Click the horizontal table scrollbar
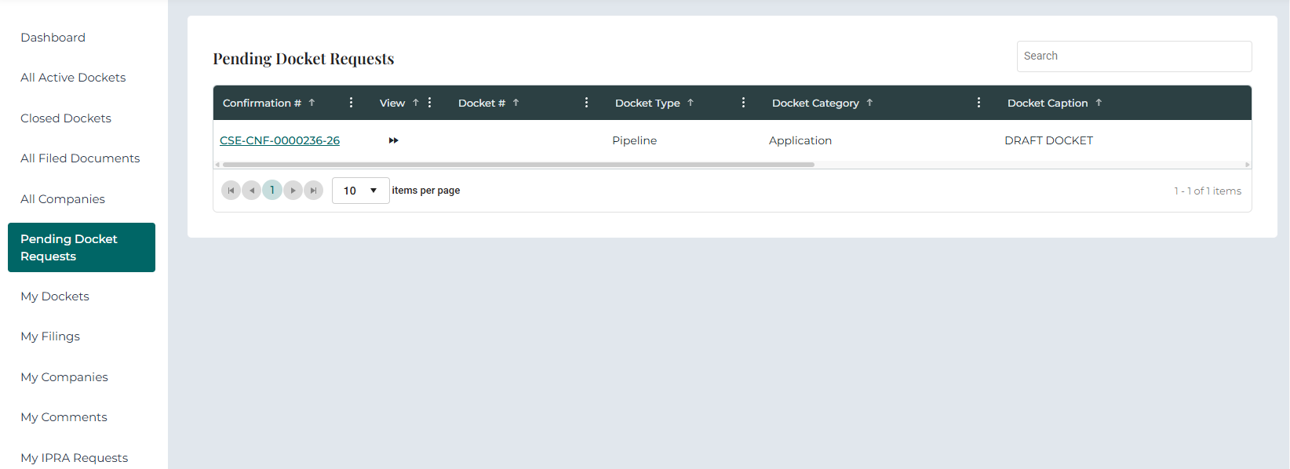The image size is (1290, 469). 518,165
